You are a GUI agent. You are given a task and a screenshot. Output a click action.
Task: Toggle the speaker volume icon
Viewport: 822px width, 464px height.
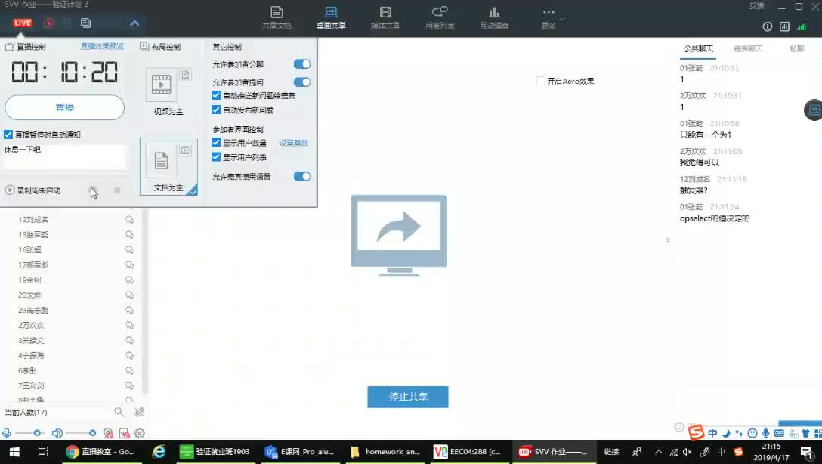[x=57, y=433]
